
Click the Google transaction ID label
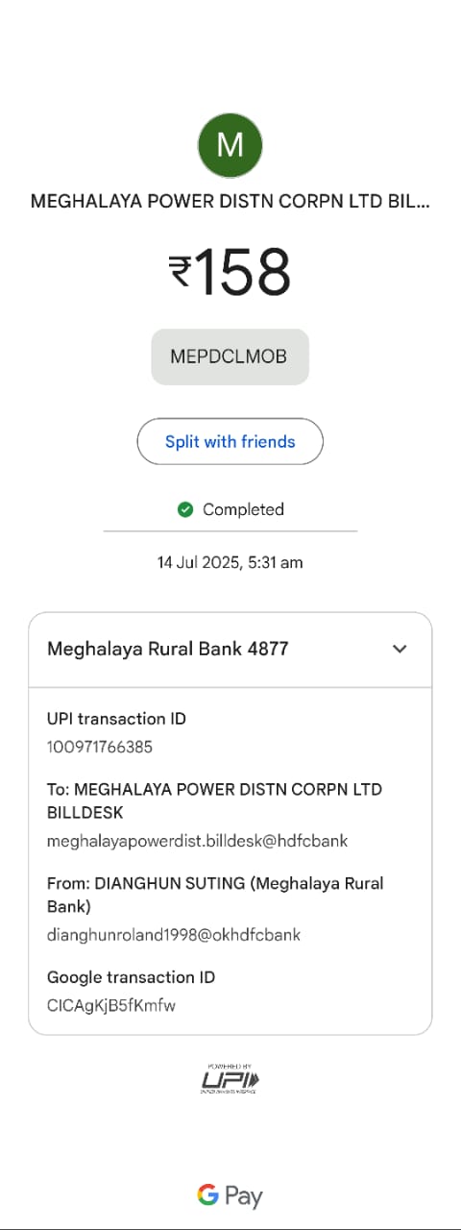click(x=131, y=977)
